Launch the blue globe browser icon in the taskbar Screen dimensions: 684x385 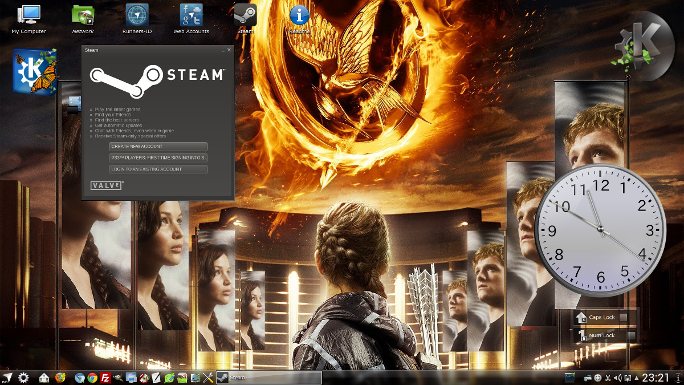(80, 378)
